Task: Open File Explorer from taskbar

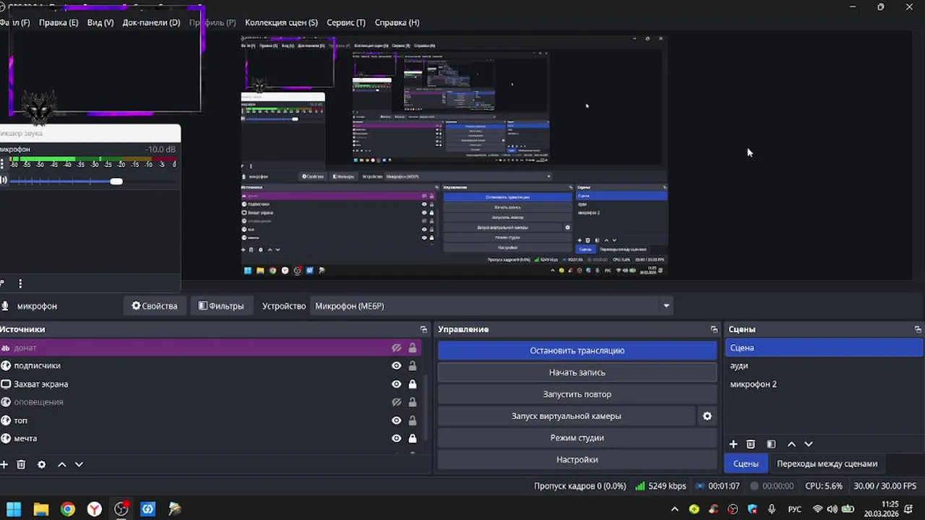Action: [x=41, y=509]
